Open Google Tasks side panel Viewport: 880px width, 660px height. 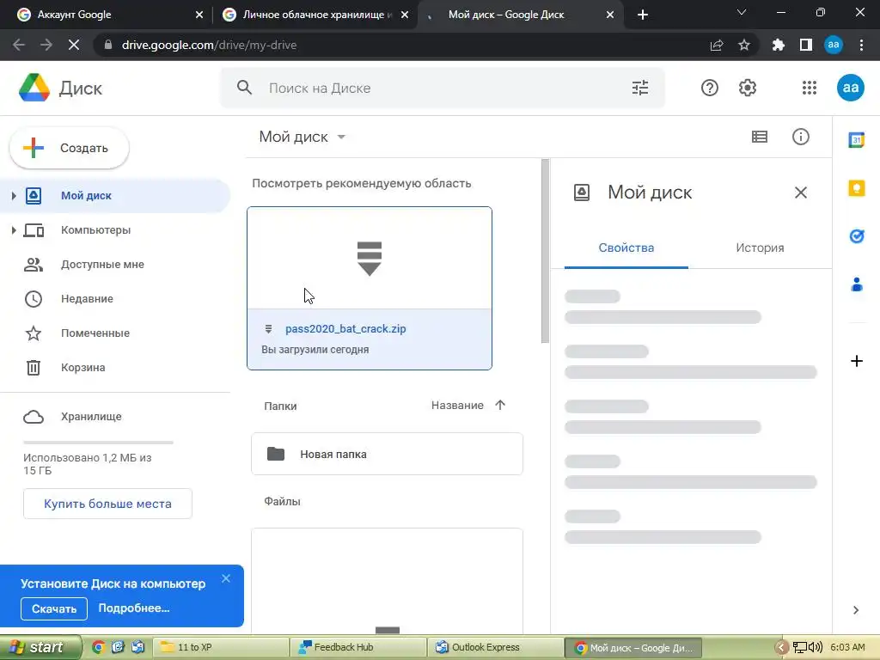tap(857, 236)
